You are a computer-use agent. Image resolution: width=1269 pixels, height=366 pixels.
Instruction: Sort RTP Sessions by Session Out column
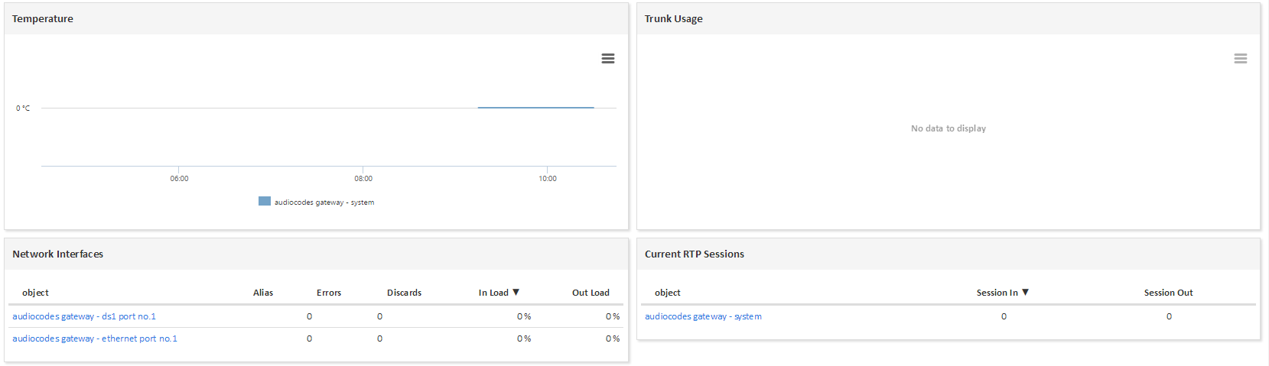coord(1168,293)
